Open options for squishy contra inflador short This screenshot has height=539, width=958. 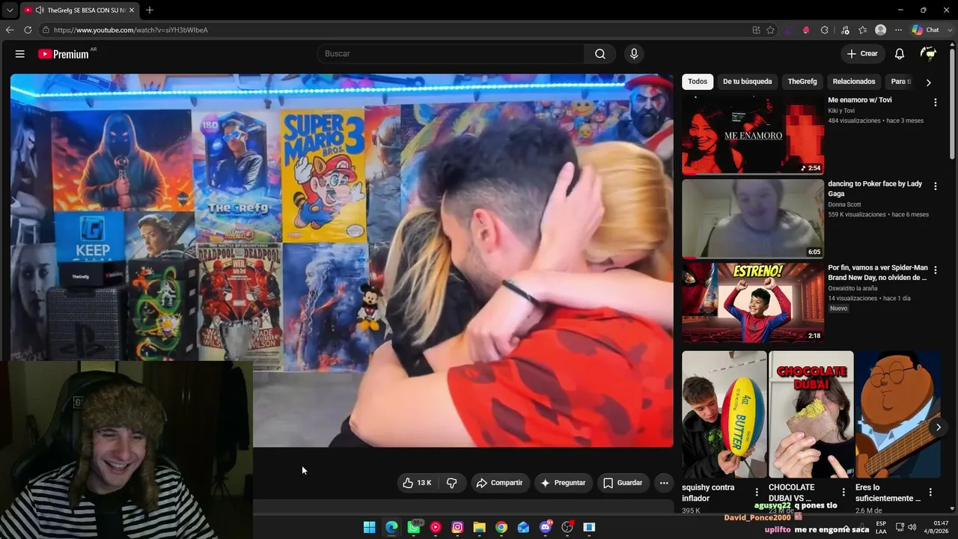(x=757, y=493)
